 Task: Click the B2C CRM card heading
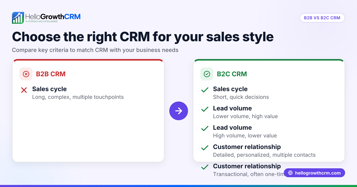(x=232, y=74)
